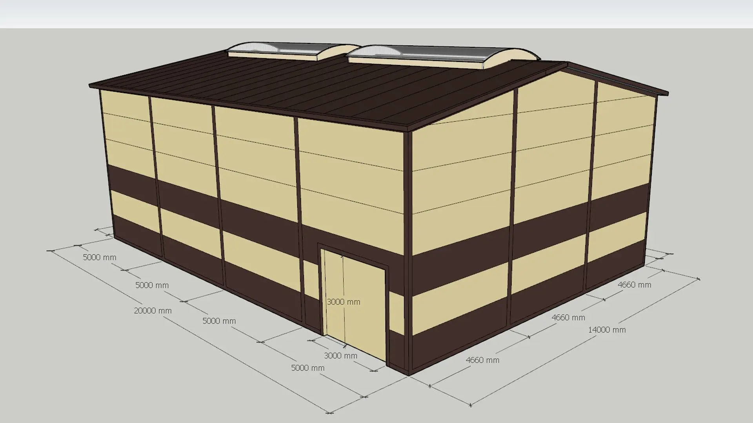Click the 5000 mm label nearest door
Viewport: 753px width, 423px height.
click(x=307, y=368)
